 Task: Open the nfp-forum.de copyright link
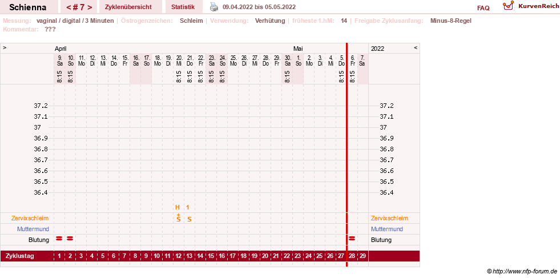(522, 272)
